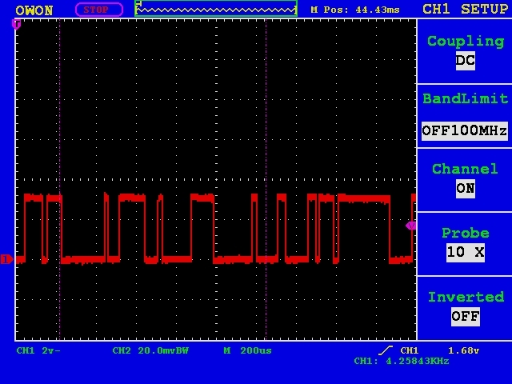Toggle the Channel ON value

point(466,189)
